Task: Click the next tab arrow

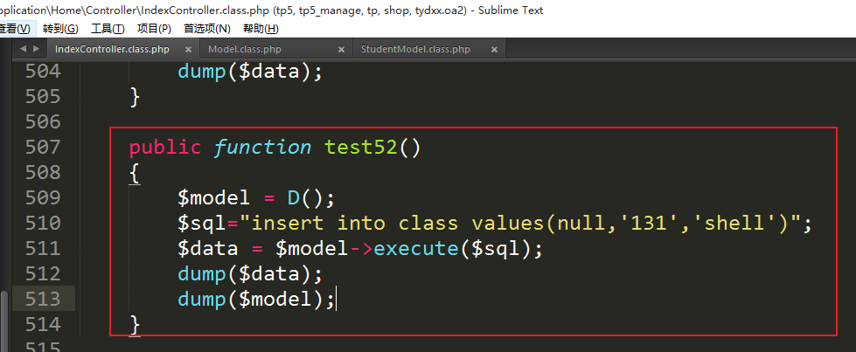Action: point(35,49)
